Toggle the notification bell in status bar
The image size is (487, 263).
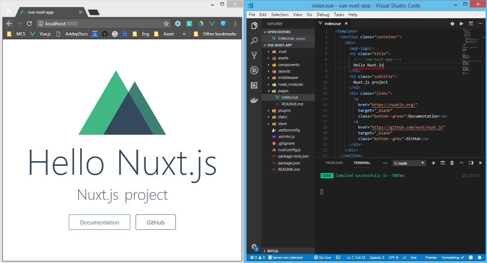(479, 257)
